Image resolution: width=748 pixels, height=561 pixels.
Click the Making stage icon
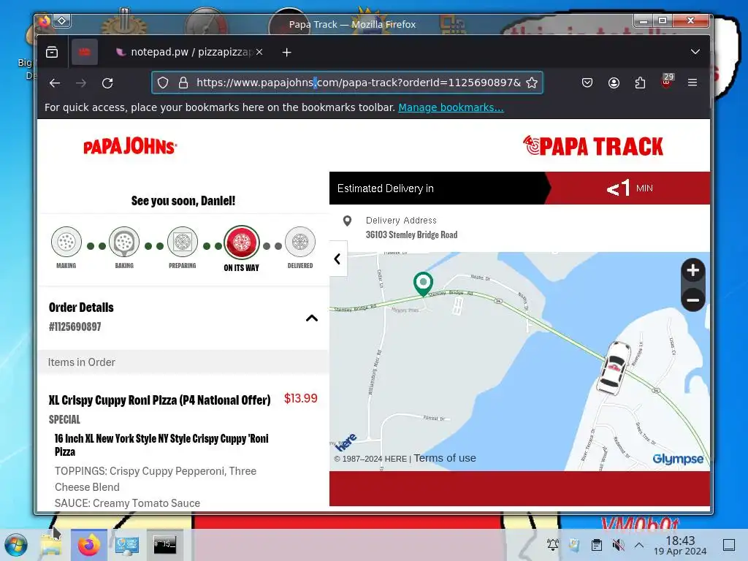pos(66,242)
